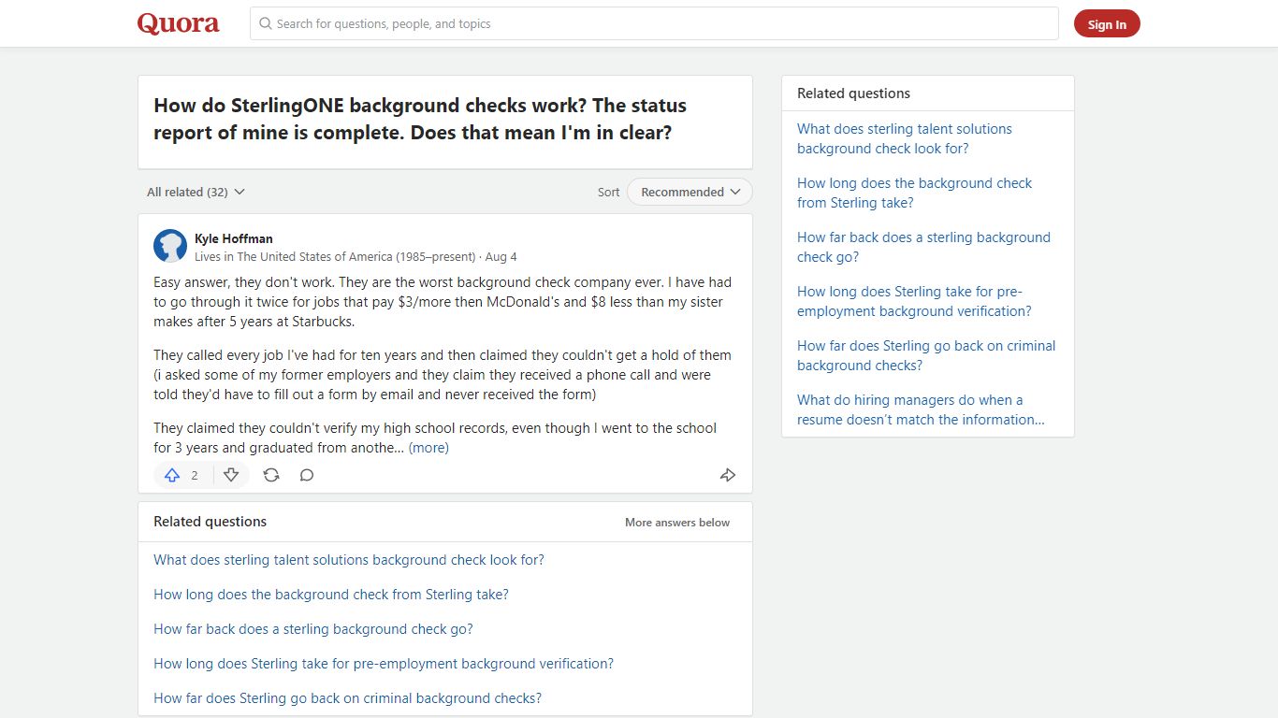Screen dimensions: 1278x718
Task: Click 'Lives in The United States of America' credential
Action: 335,256
